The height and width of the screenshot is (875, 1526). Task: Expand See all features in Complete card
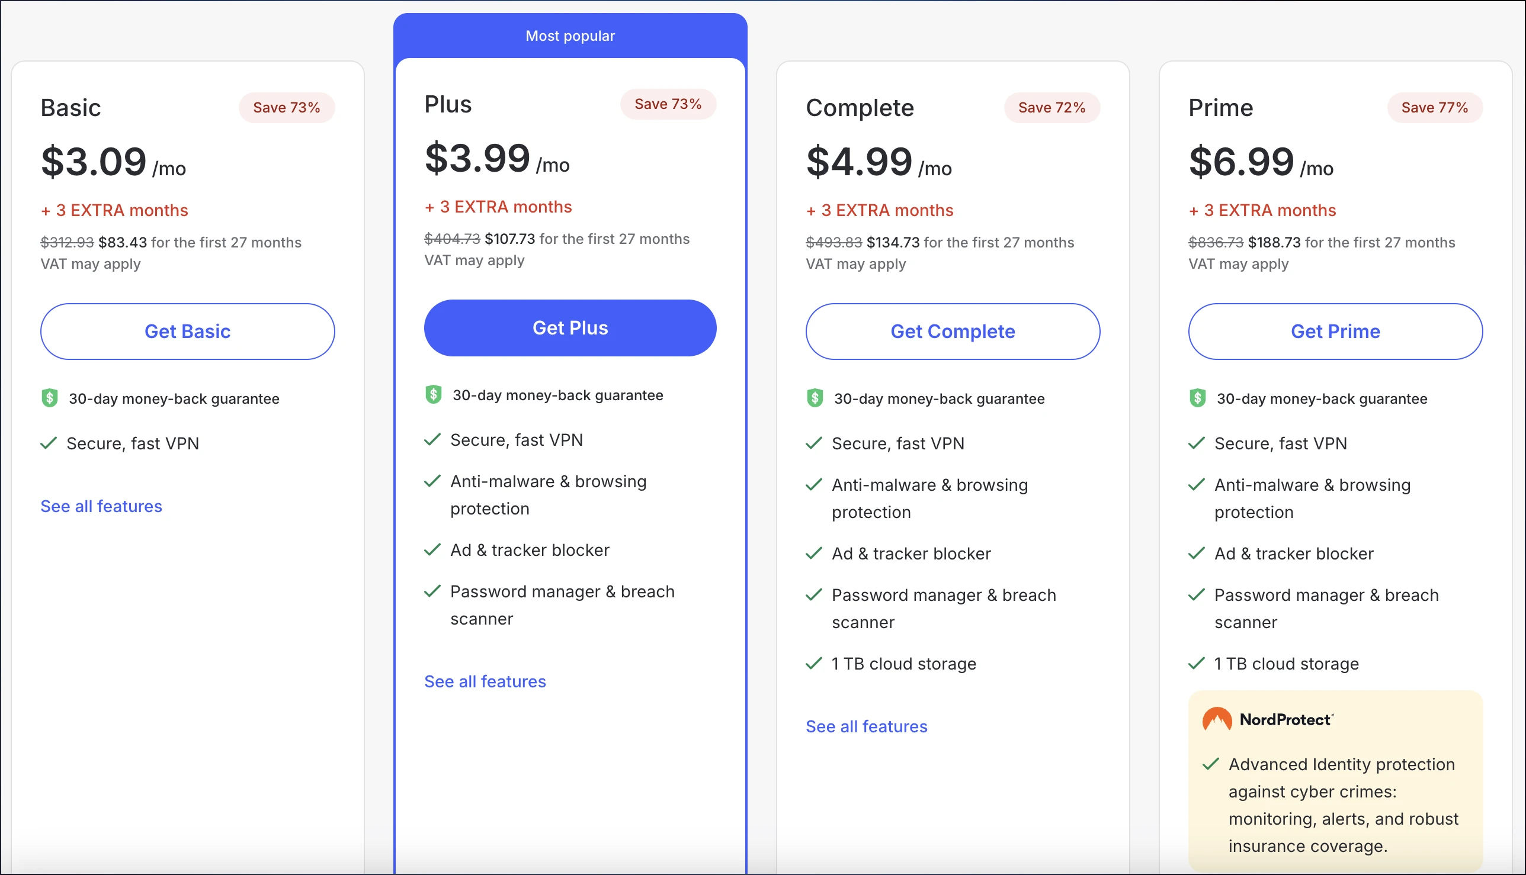[866, 726]
